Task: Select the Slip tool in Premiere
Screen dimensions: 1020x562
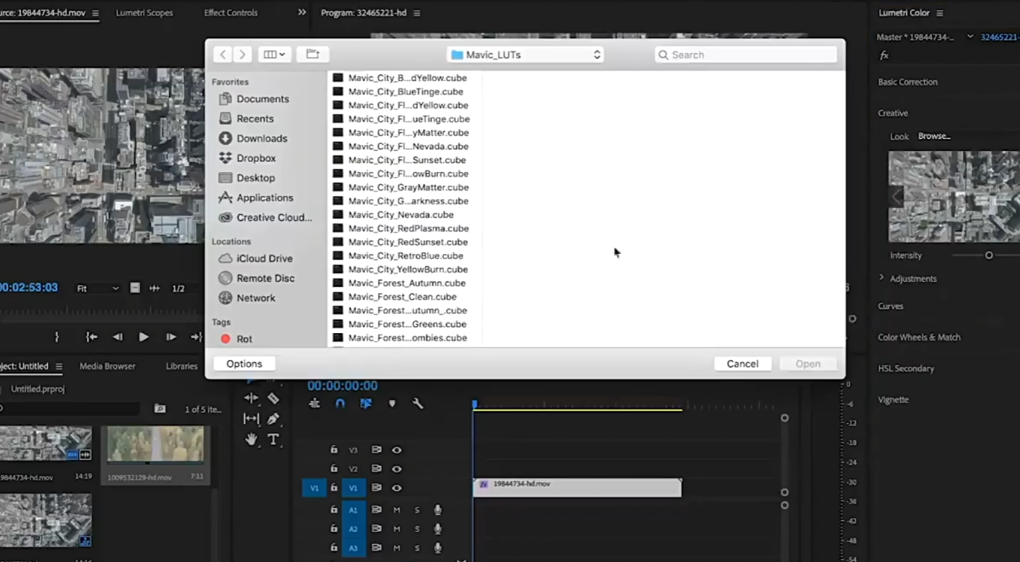Action: coord(251,419)
